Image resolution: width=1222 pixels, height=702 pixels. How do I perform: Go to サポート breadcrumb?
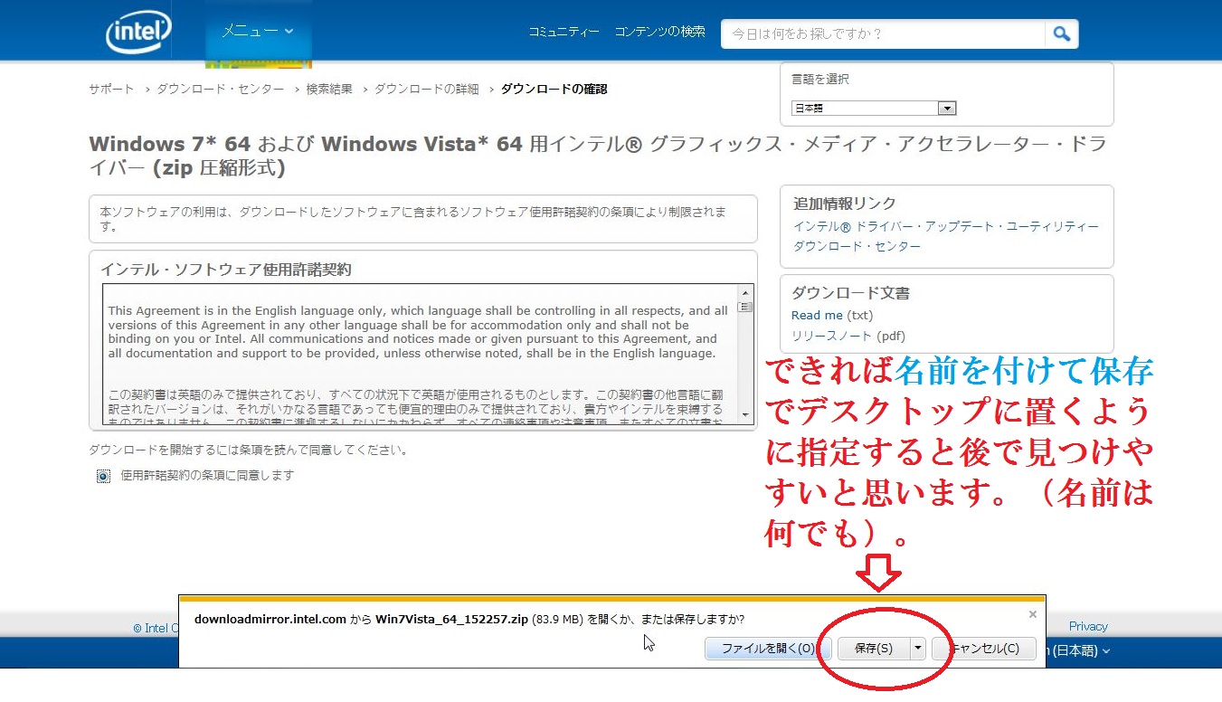(x=111, y=89)
